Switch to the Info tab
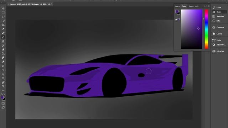This screenshot has height=128, width=228. (197, 6)
